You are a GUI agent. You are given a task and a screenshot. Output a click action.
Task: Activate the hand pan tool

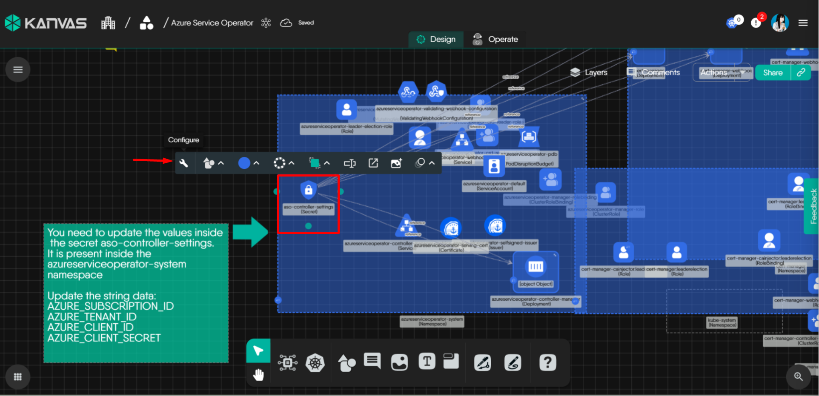(258, 375)
